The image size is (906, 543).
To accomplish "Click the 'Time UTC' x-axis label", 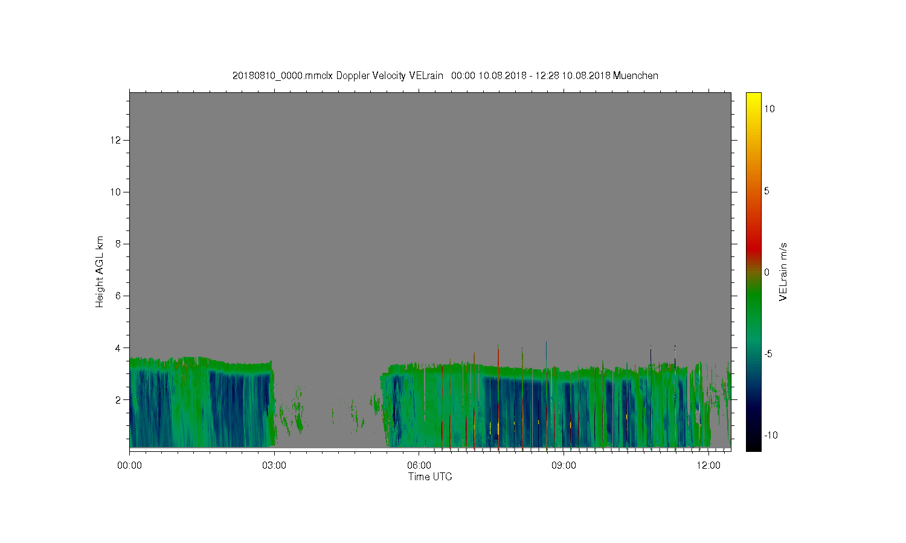I will (430, 477).
